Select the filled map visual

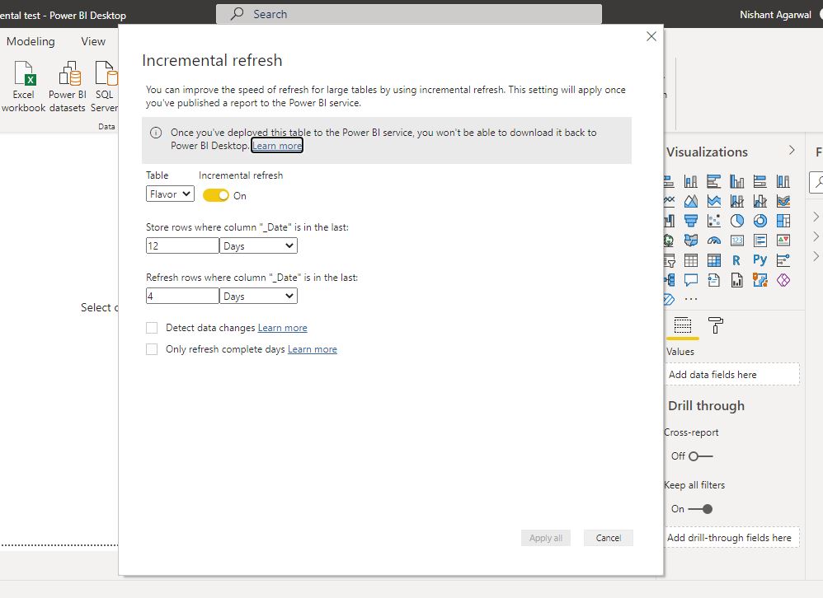(691, 241)
